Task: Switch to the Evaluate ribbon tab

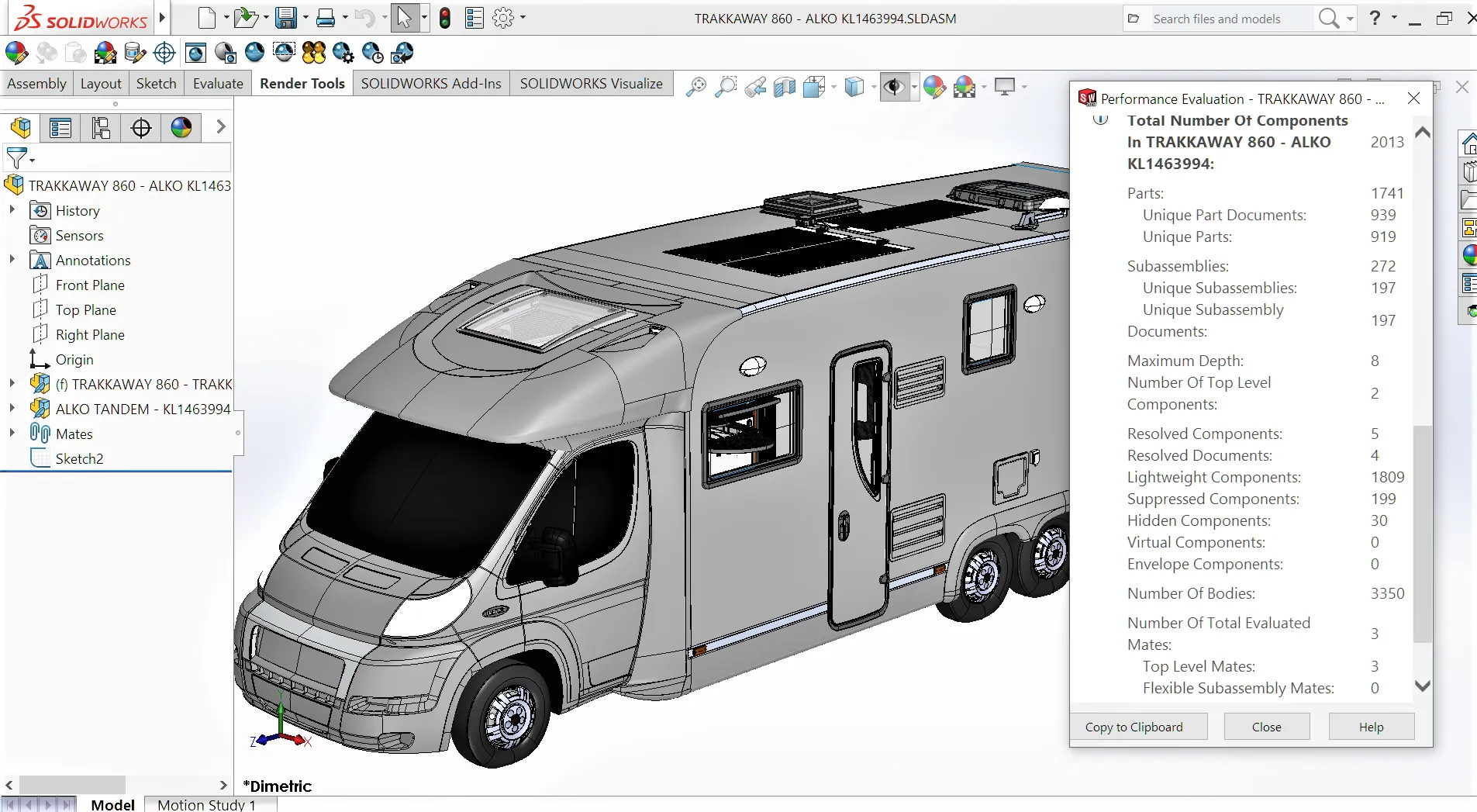Action: [x=217, y=83]
